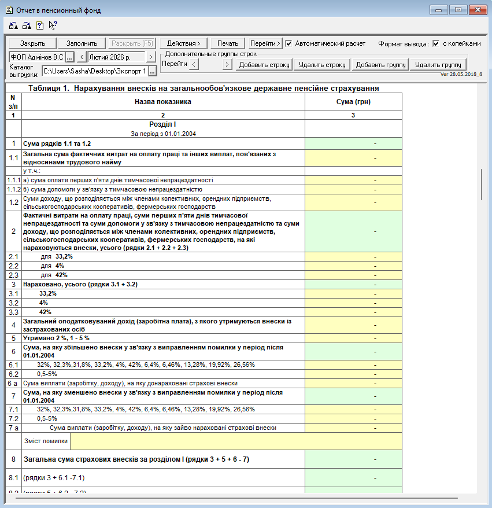Click the Печать button
The height and width of the screenshot is (508, 492).
click(x=228, y=43)
